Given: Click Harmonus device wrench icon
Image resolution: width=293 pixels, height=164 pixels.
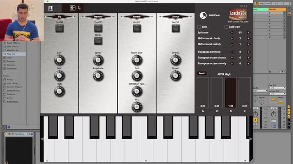Looking at the screenshot, I should (x=12, y=134).
